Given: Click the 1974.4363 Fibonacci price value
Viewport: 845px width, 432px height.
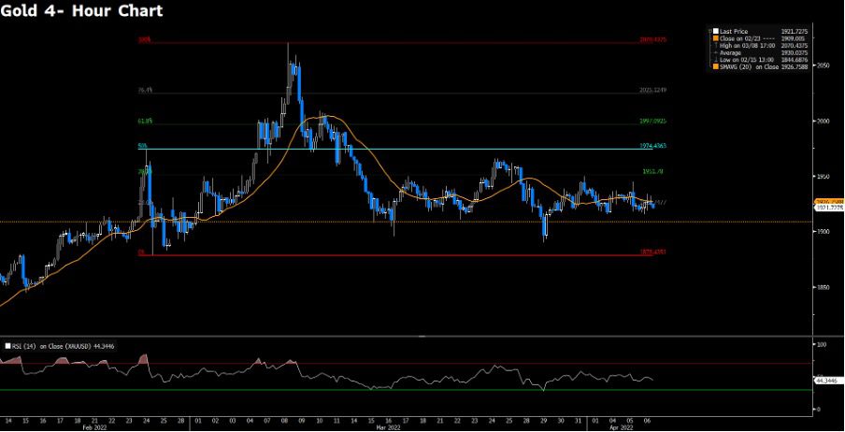Looking at the screenshot, I should (x=653, y=146).
